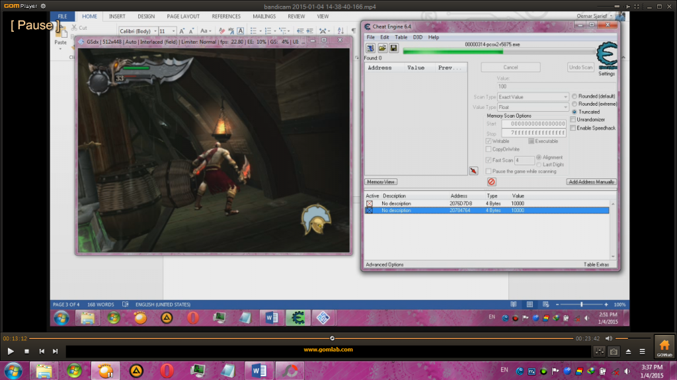Select the Rounded (default) radio button
This screenshot has height=380, width=677.
pos(575,96)
